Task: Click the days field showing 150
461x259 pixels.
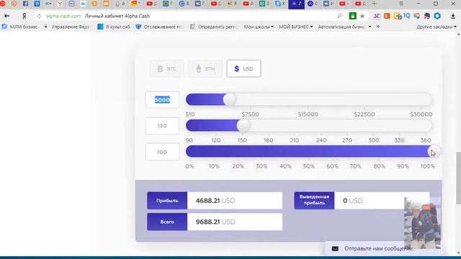Action: click(162, 126)
